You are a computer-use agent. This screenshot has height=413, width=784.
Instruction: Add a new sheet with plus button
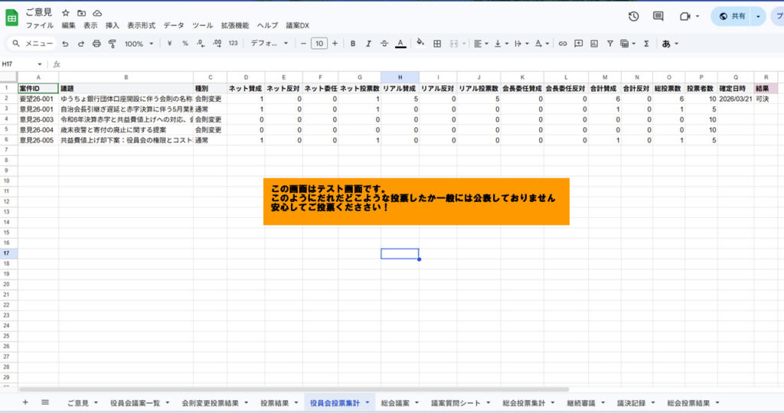click(25, 402)
